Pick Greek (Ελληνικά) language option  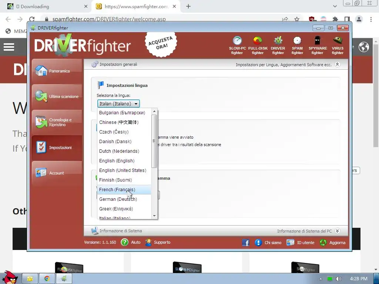click(124, 209)
